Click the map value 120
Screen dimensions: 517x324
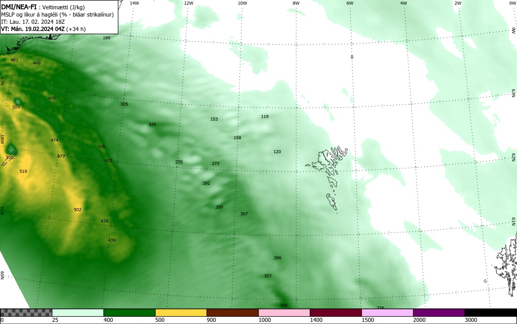(277, 152)
